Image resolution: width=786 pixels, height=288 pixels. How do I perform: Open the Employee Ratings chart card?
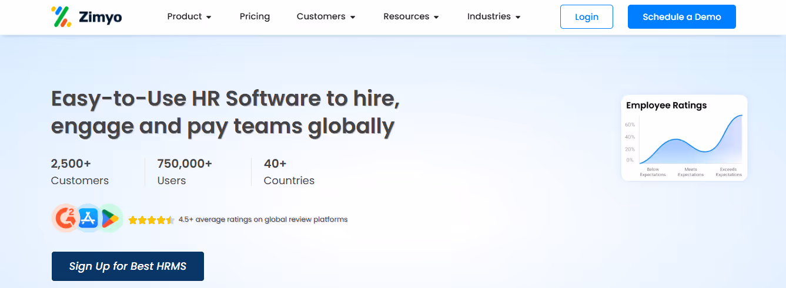click(684, 138)
